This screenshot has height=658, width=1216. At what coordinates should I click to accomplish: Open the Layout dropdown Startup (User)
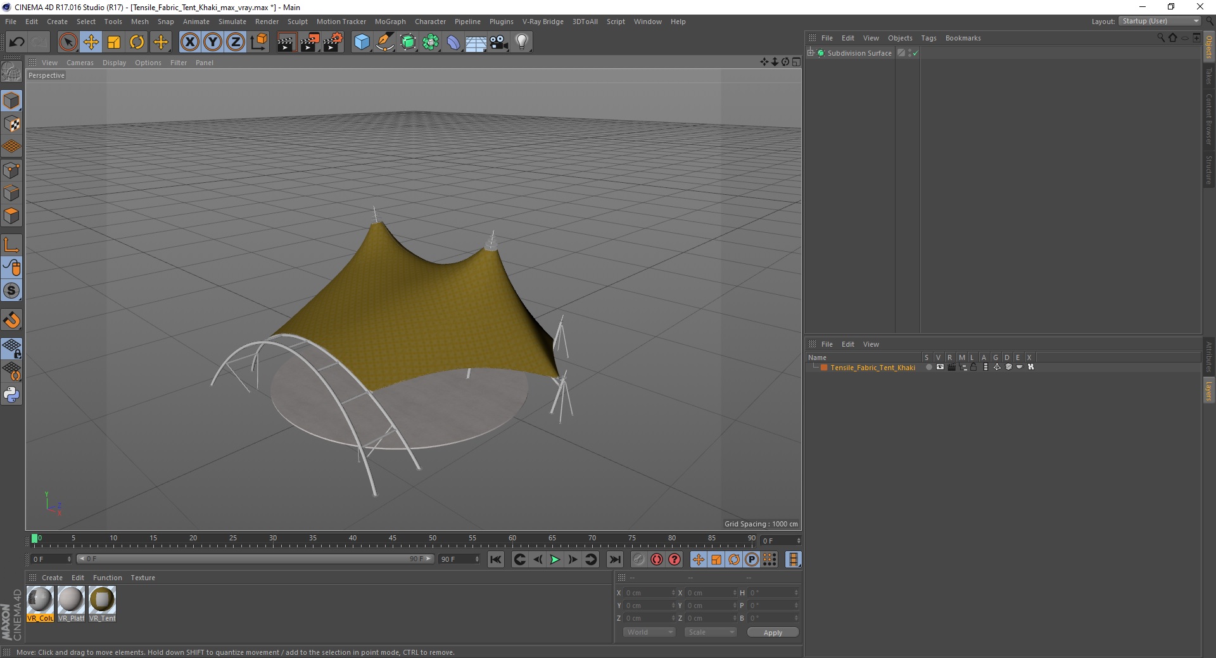point(1160,21)
